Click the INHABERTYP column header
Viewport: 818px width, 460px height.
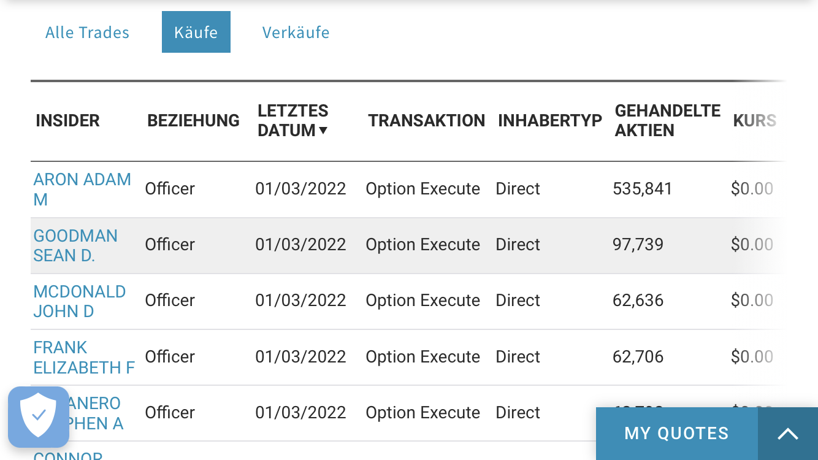pos(549,120)
